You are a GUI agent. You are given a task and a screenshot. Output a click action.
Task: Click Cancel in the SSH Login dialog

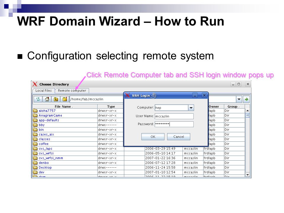point(179,137)
